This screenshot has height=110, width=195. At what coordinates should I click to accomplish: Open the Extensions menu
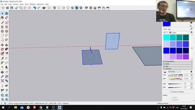[40, 4]
